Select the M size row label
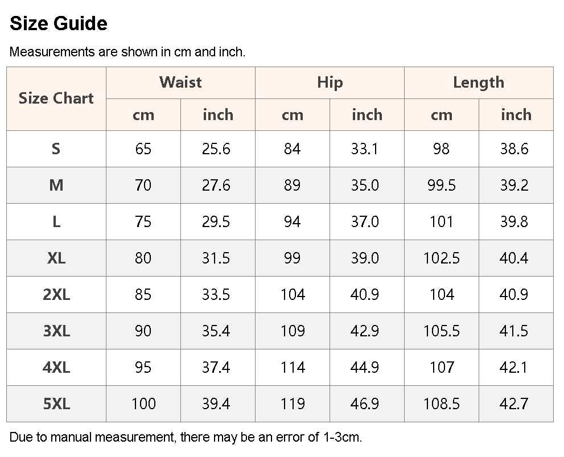 tap(56, 186)
